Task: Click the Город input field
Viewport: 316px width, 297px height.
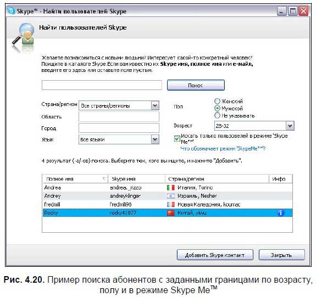Action: [119, 128]
